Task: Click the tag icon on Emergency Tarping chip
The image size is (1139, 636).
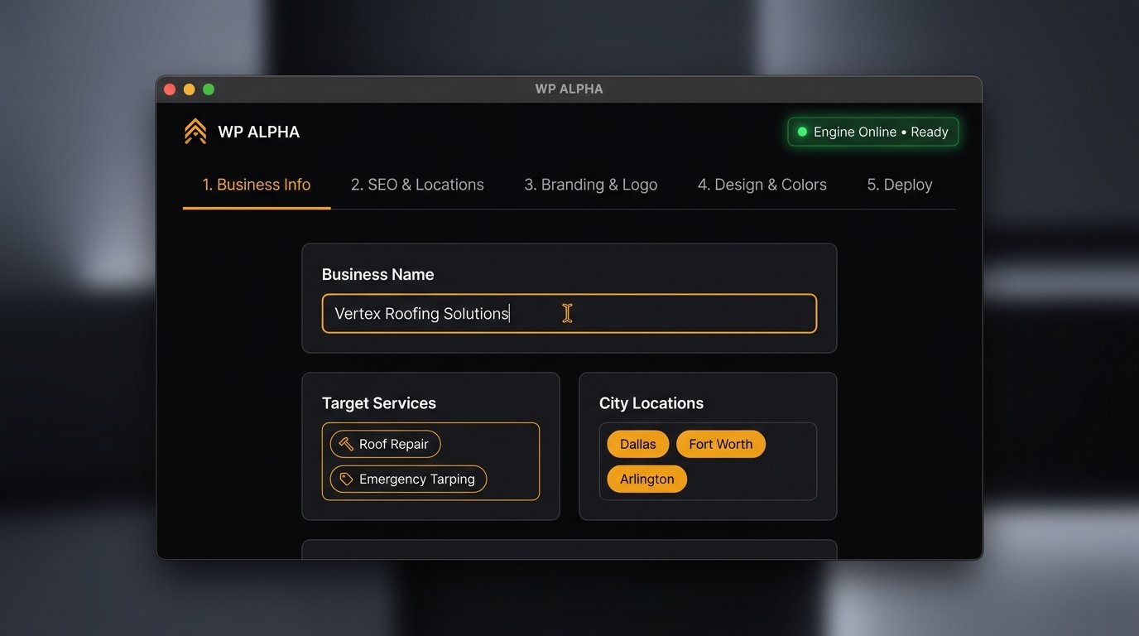Action: tap(346, 479)
